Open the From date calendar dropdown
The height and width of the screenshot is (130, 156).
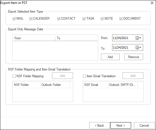tap(138, 38)
